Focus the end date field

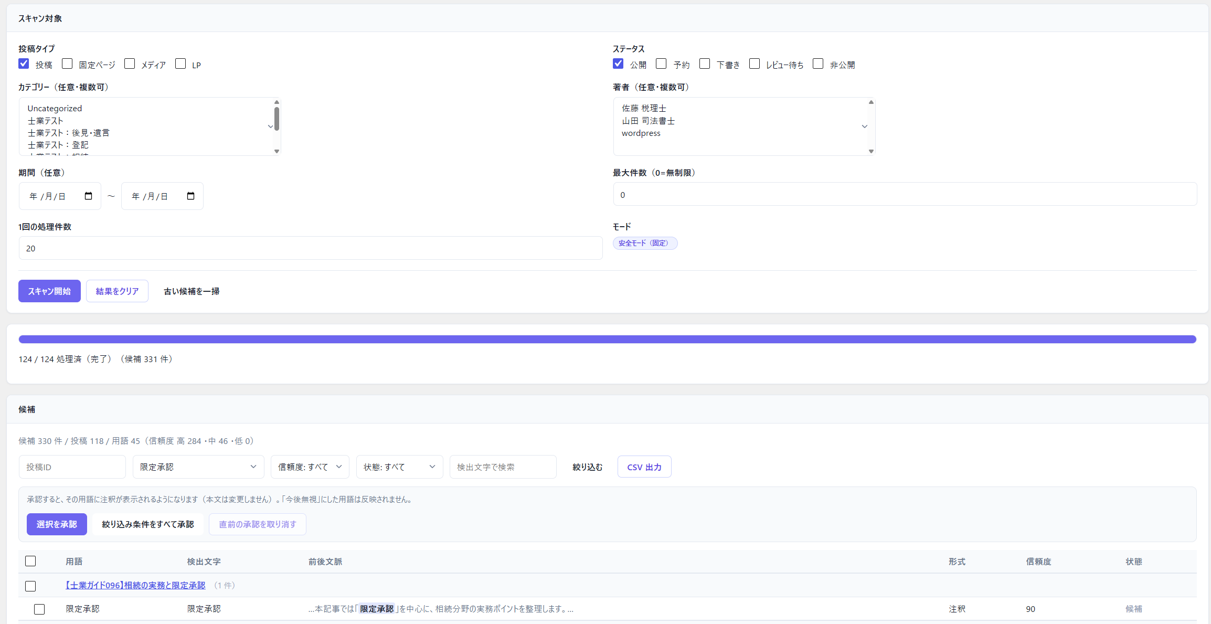(162, 196)
